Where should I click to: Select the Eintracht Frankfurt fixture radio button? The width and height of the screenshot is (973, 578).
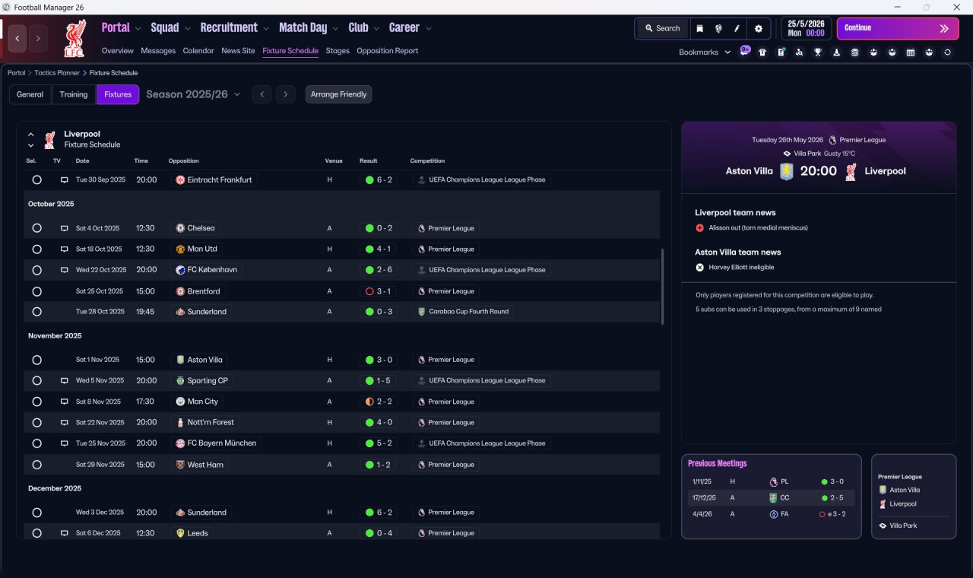[36, 180]
